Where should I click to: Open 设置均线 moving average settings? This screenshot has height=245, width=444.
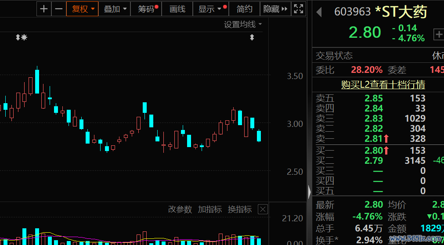point(243,25)
